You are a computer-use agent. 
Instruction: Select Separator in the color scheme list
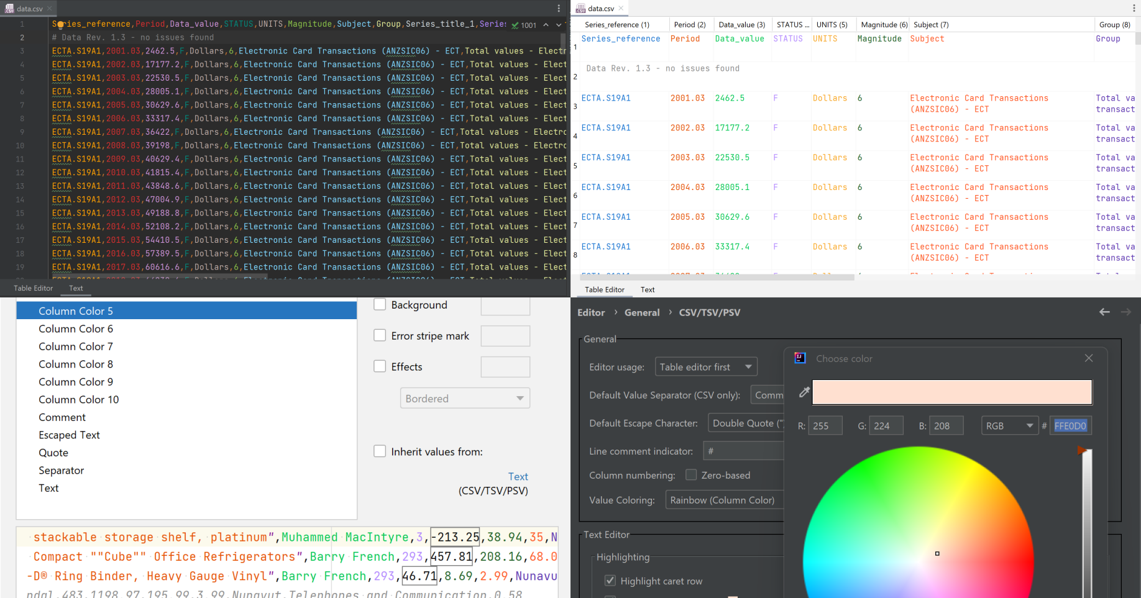click(x=186, y=470)
